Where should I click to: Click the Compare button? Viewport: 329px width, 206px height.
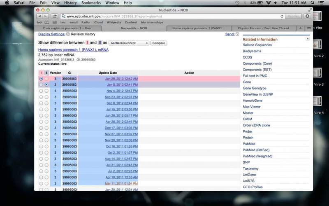(x=159, y=43)
